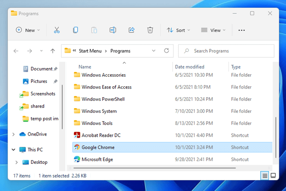
Task: Sort by the Type column header
Action: click(235, 67)
